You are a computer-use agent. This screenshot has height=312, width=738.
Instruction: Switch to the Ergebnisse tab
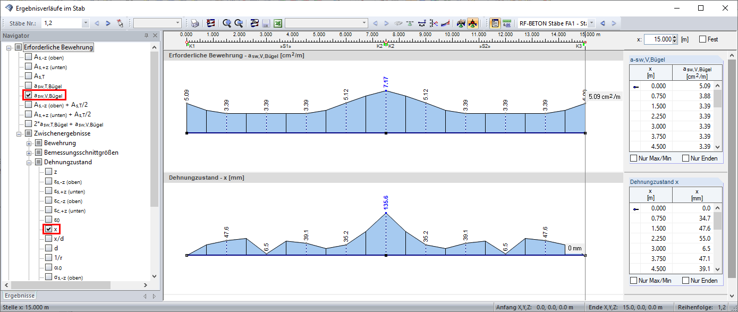[x=19, y=295]
